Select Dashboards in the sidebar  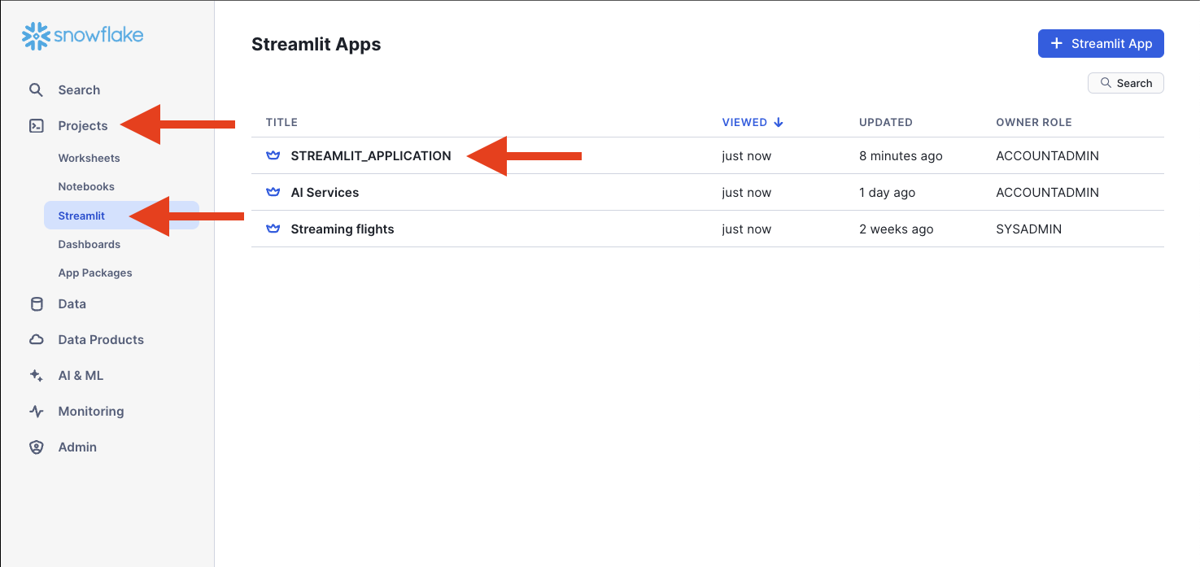click(89, 245)
